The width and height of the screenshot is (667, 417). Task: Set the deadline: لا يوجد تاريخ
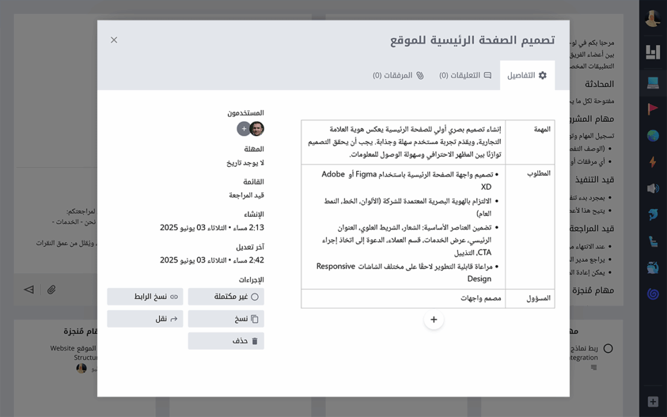point(245,162)
